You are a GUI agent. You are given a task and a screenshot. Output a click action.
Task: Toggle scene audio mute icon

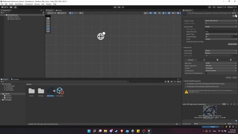(160, 13)
